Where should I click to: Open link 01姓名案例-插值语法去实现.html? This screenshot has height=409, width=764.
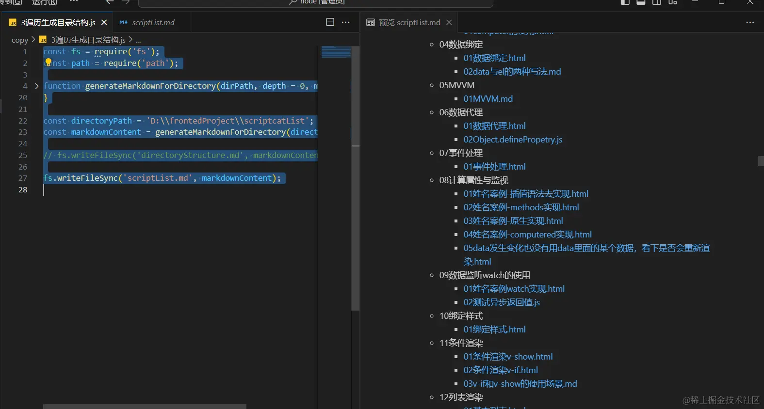pyautogui.click(x=526, y=194)
